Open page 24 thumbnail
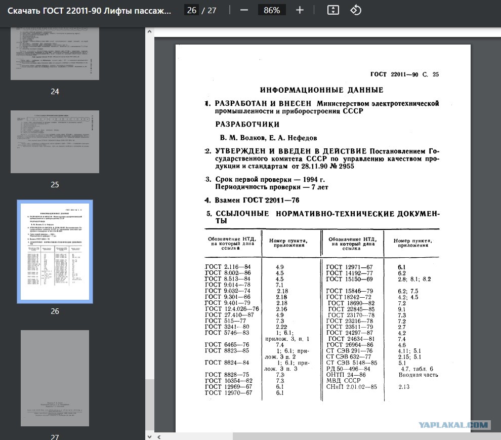 click(55, 53)
